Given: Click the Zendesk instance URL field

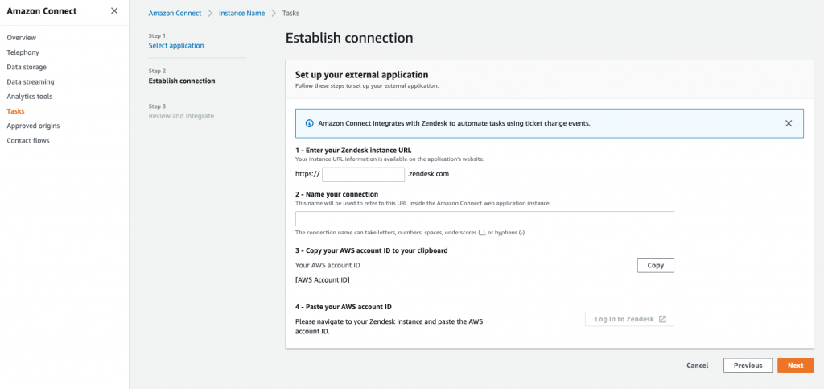Looking at the screenshot, I should click(x=363, y=174).
